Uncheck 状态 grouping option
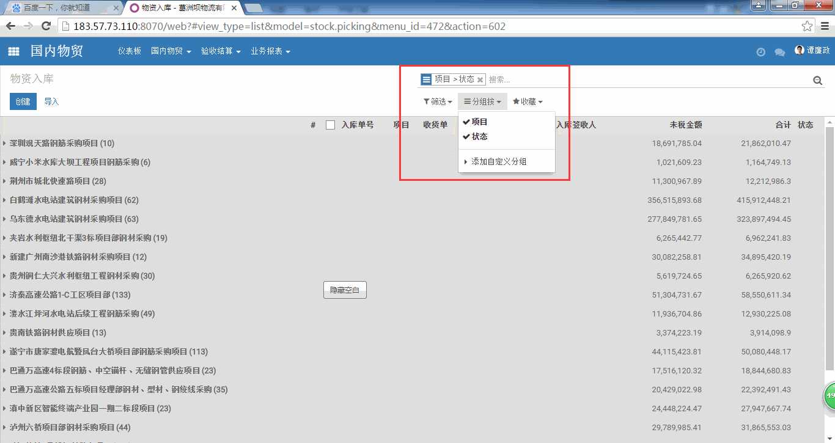This screenshot has height=443, width=835. point(479,137)
